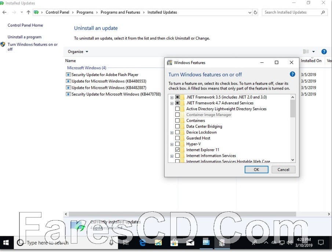Click OK in Windows Features dialog

pos(256,169)
